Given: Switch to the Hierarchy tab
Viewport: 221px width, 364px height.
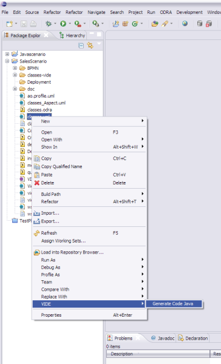Looking at the screenshot, I should click(x=72, y=35).
